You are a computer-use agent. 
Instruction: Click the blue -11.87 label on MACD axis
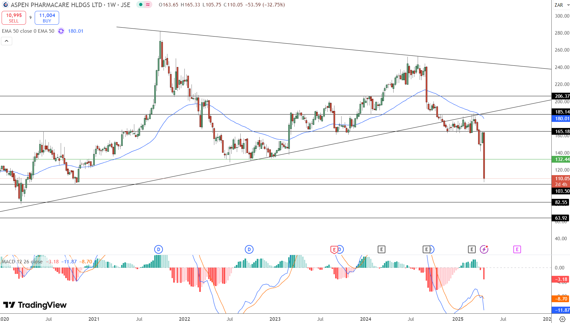click(x=561, y=310)
